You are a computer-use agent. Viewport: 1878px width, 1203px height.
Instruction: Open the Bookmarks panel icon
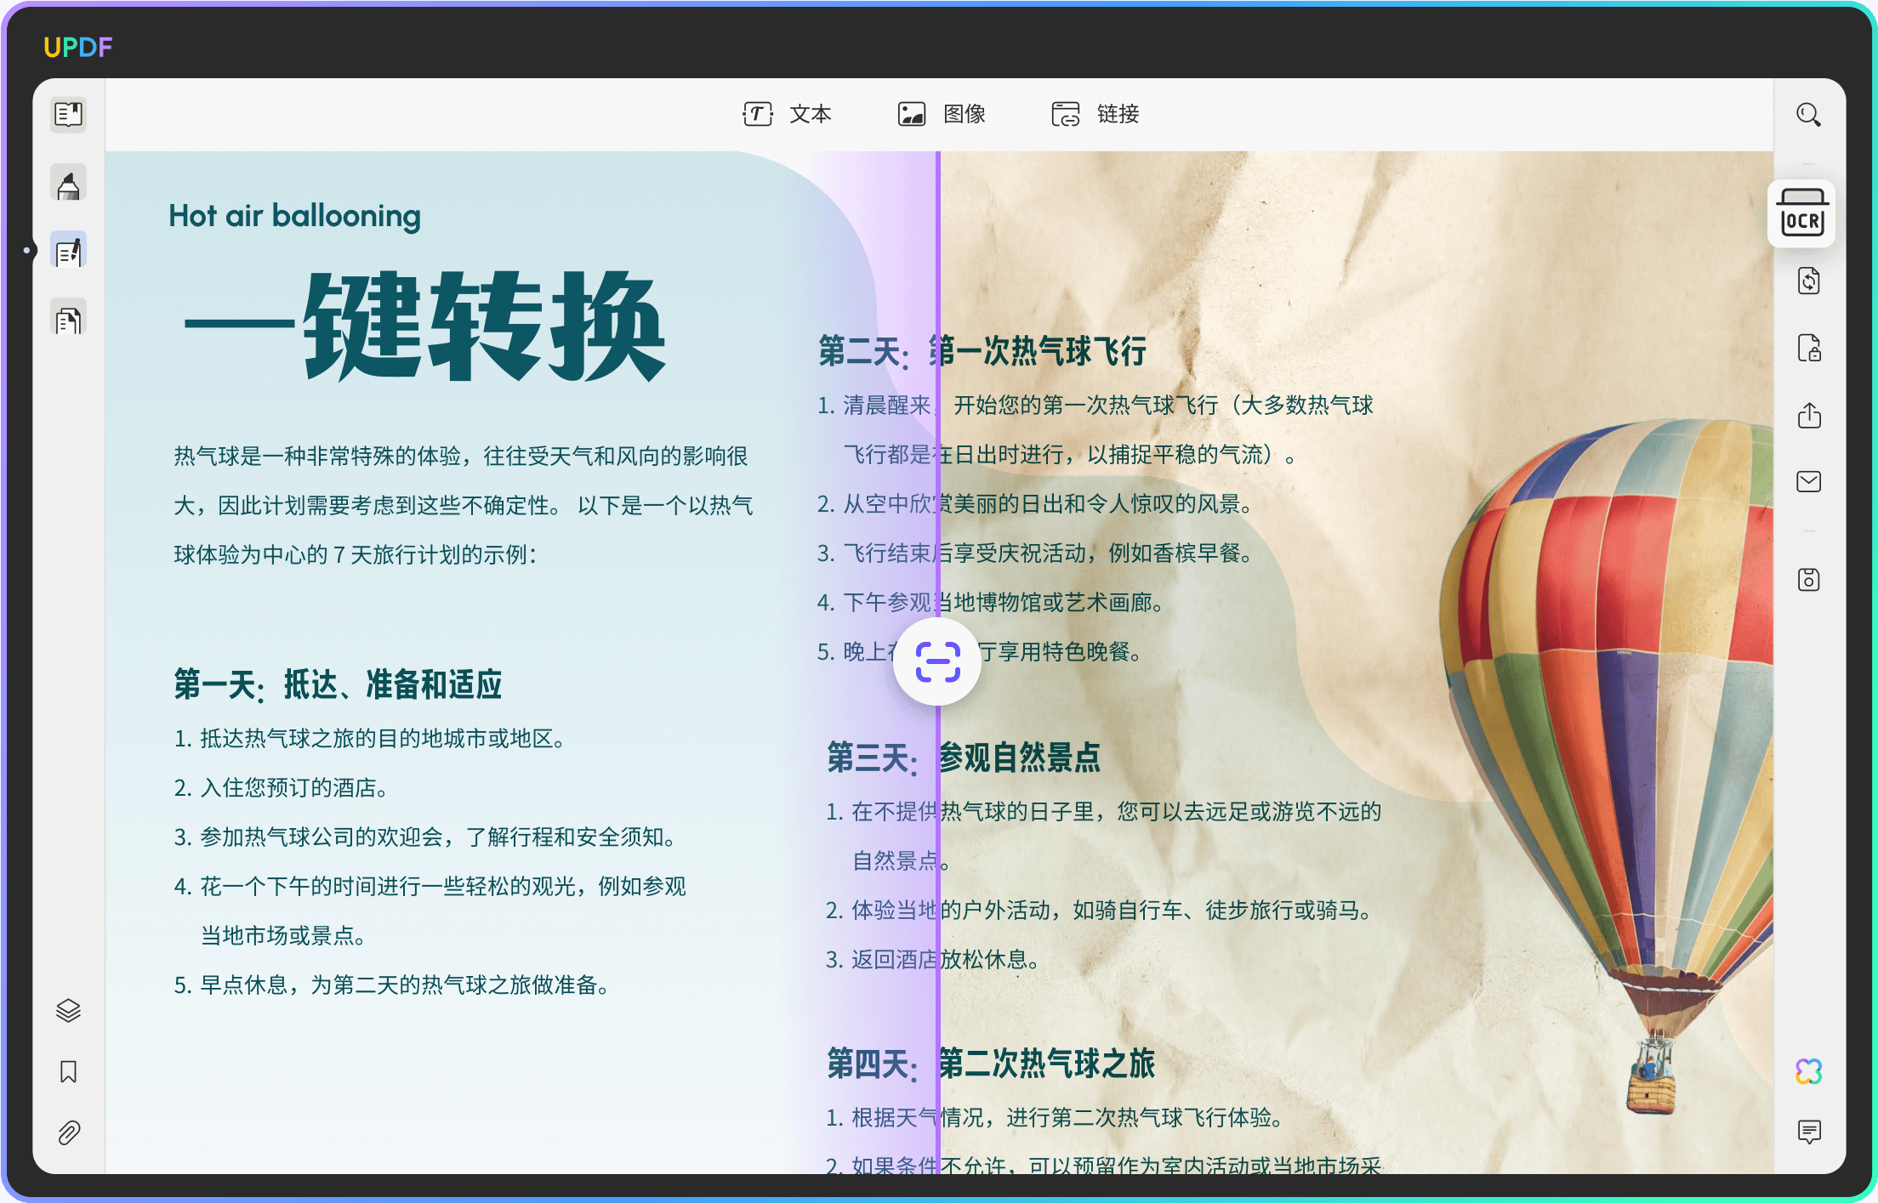pos(68,1071)
